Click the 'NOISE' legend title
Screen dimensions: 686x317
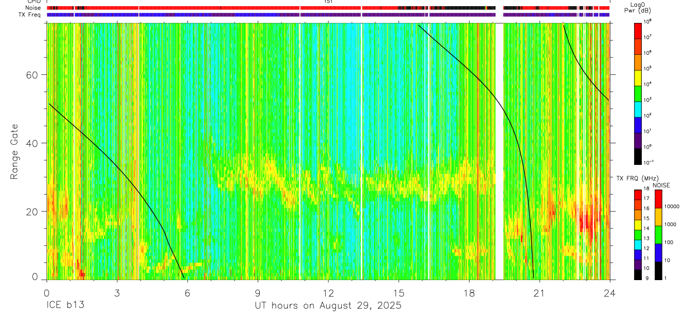tap(661, 185)
